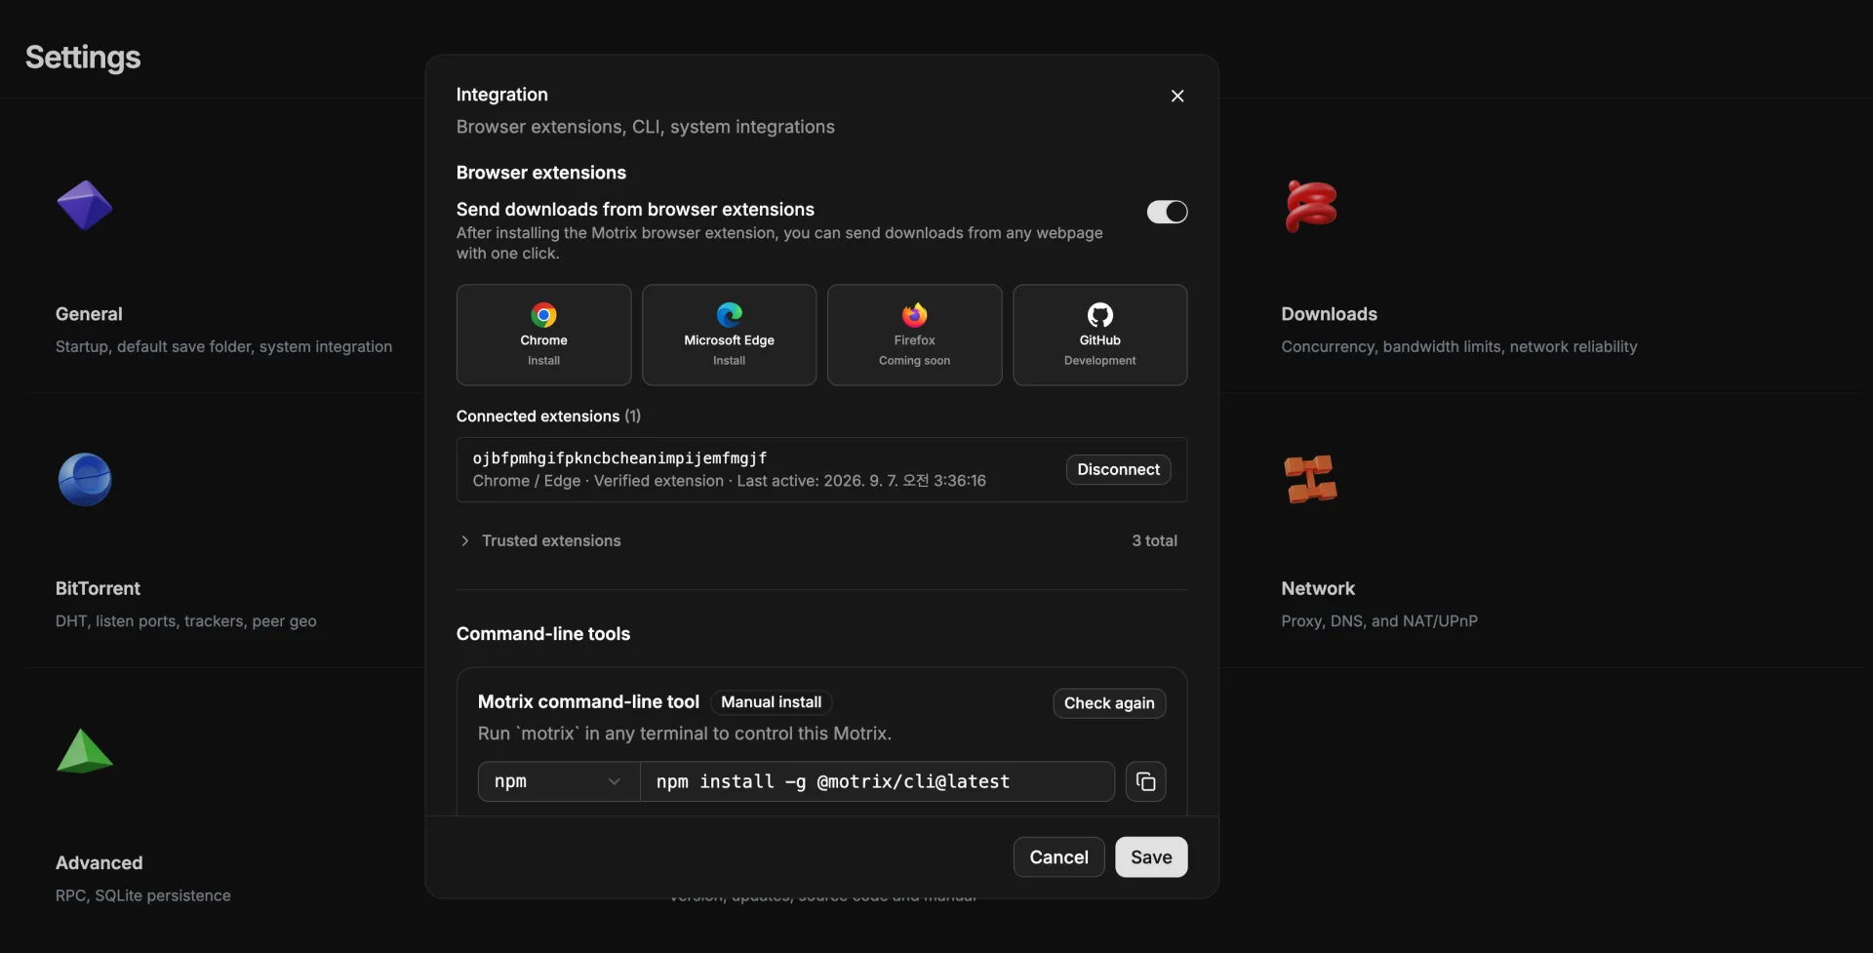
Task: Click the 'Settings' page heading
Action: click(x=83, y=58)
